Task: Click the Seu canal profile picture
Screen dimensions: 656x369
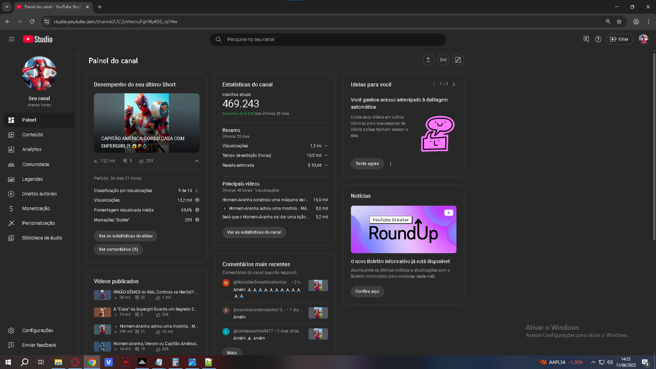Action: [x=39, y=74]
